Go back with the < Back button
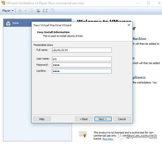162x144 pixels. [84, 119]
